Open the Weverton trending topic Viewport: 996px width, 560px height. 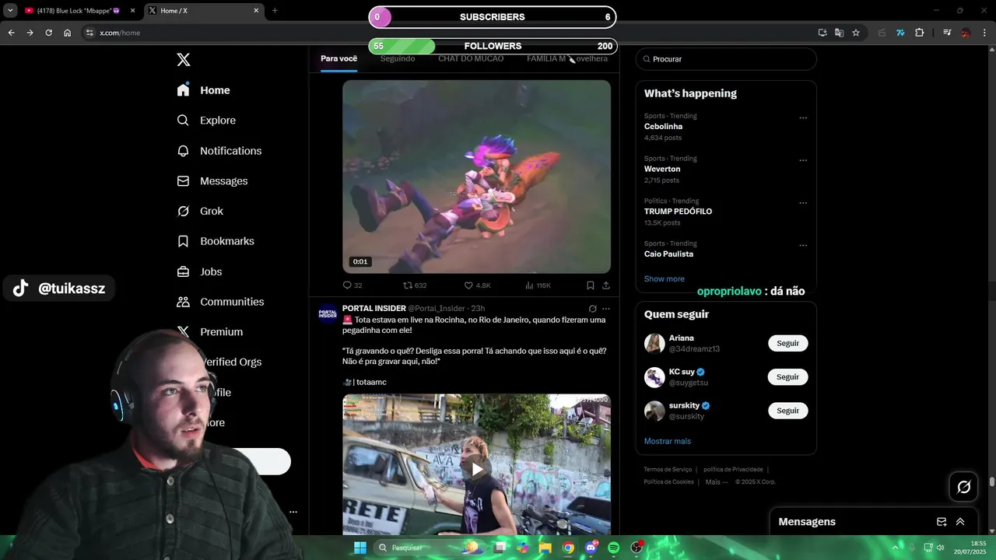click(662, 169)
